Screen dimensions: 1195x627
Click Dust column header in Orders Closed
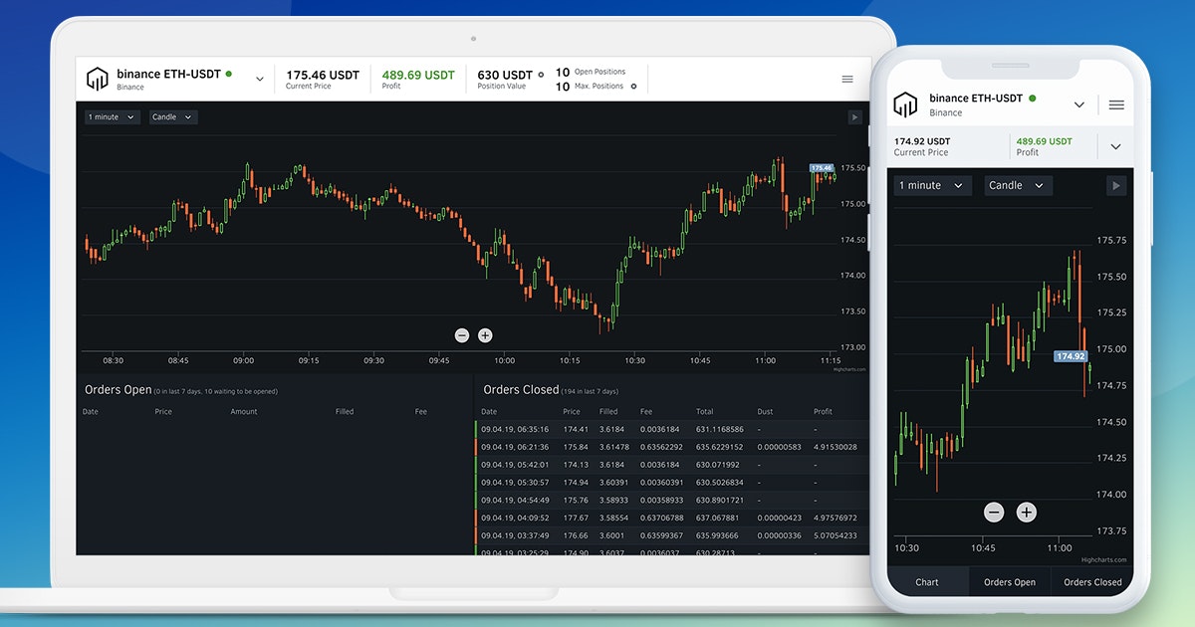[766, 412]
